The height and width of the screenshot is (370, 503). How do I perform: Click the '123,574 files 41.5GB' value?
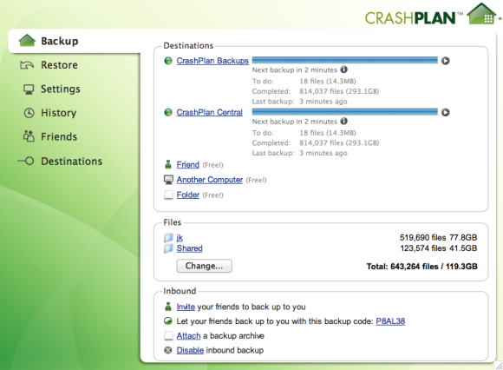tap(438, 248)
